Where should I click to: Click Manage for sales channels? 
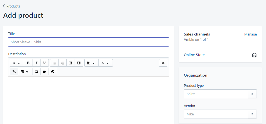(x=250, y=34)
